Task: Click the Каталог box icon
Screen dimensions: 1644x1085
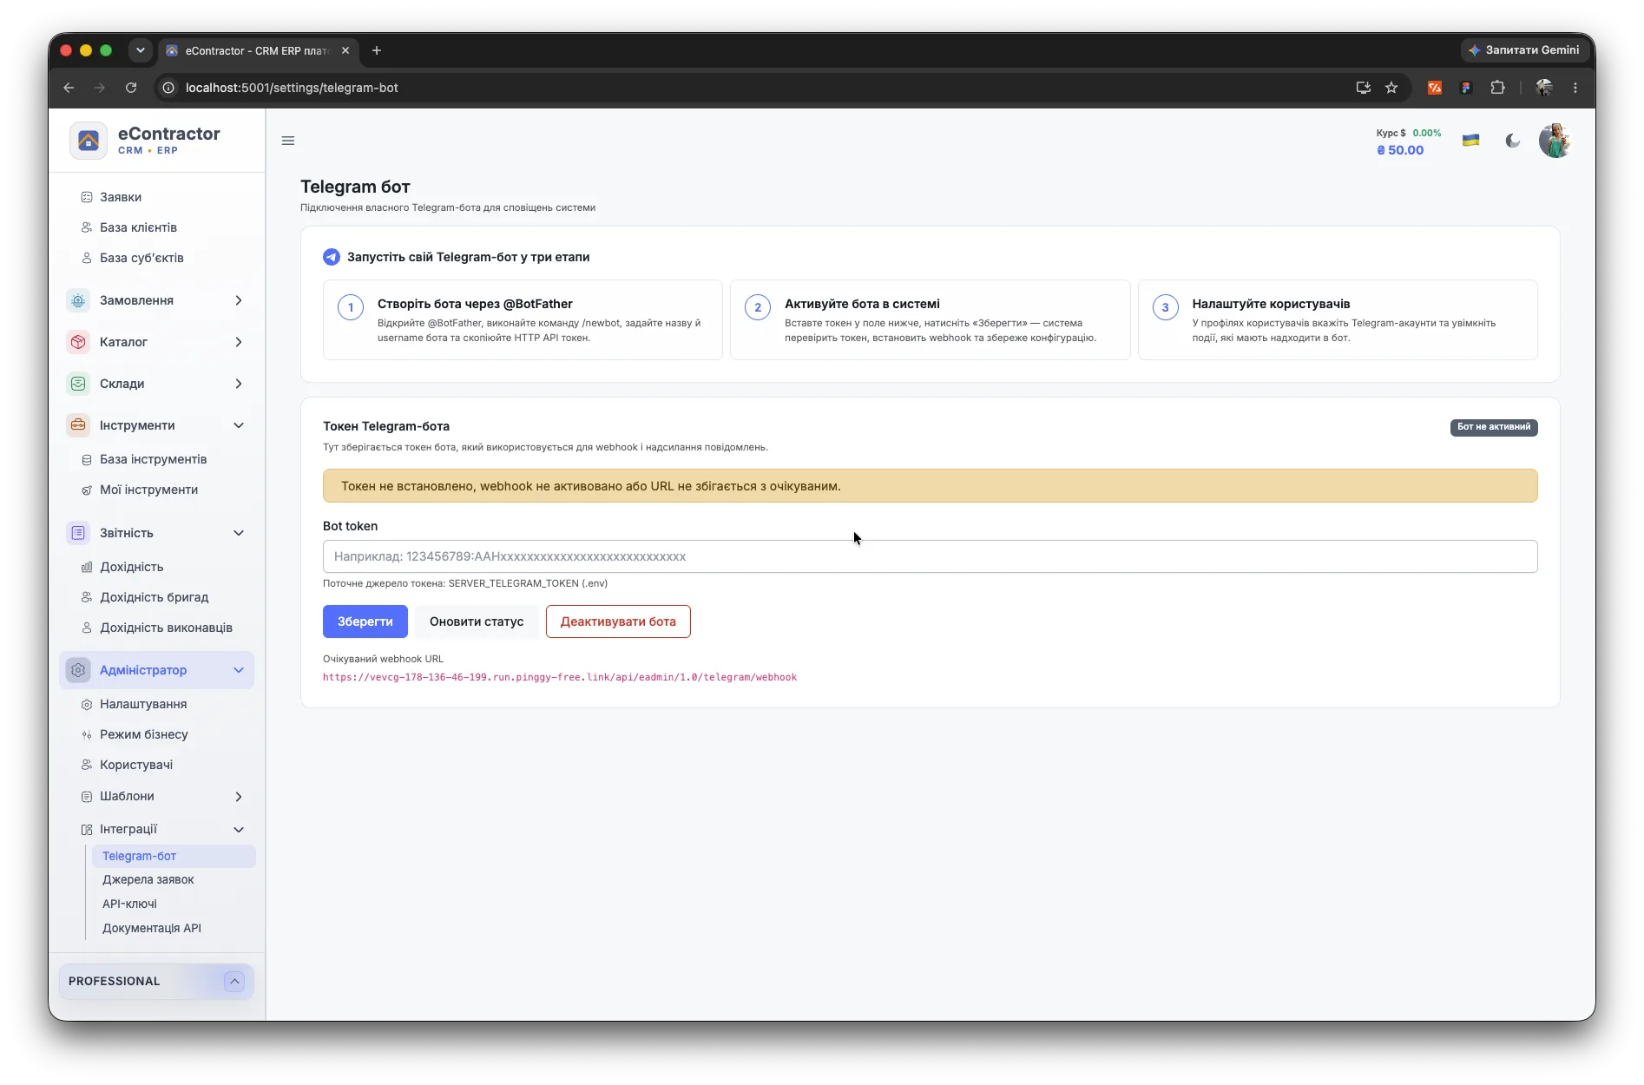Action: [x=78, y=342]
